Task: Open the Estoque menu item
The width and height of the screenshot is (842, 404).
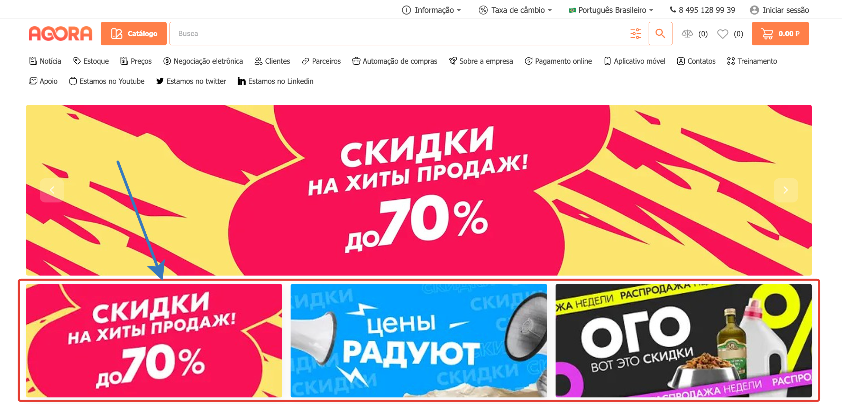Action: pos(91,61)
